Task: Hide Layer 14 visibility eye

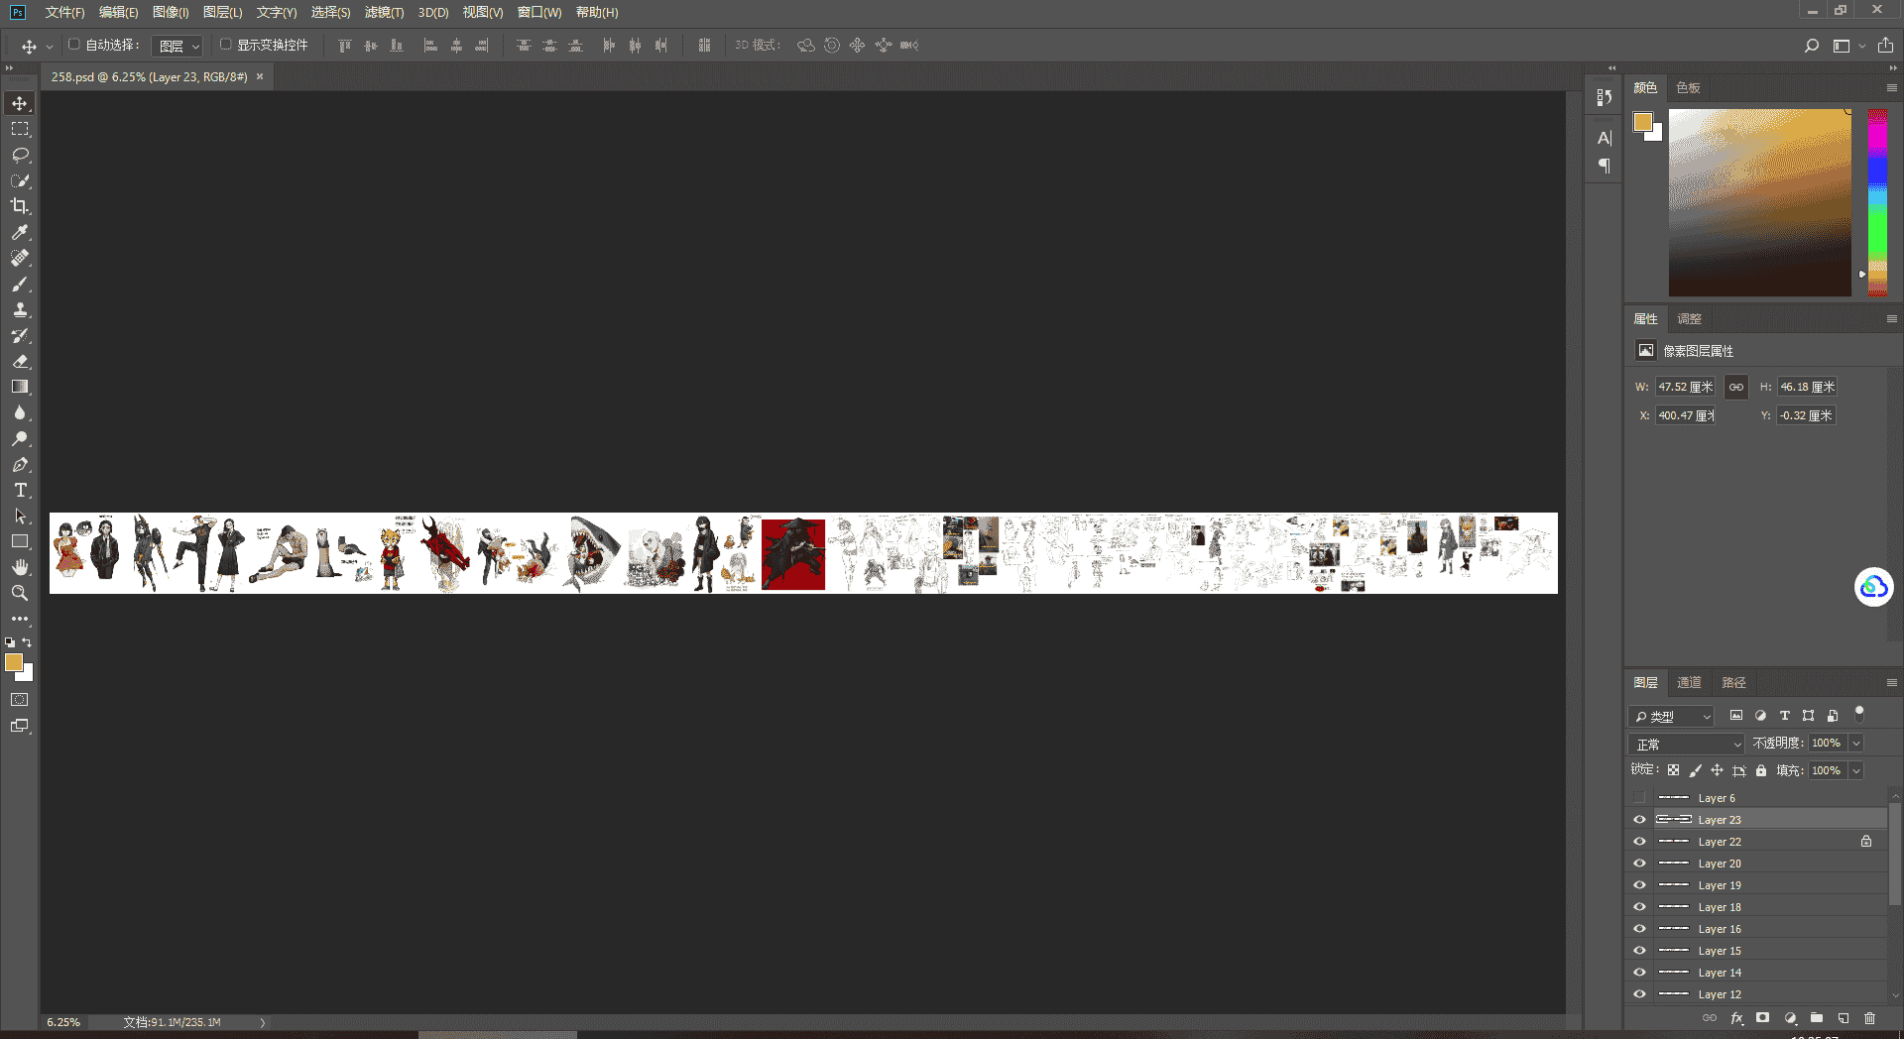Action: 1639,973
